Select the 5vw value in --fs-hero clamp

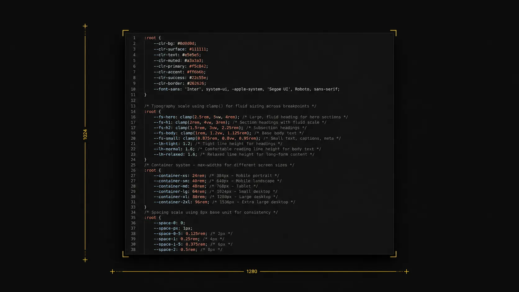click(217, 117)
